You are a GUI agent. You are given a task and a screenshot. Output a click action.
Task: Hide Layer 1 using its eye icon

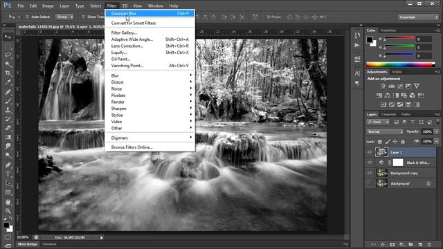[370, 152]
